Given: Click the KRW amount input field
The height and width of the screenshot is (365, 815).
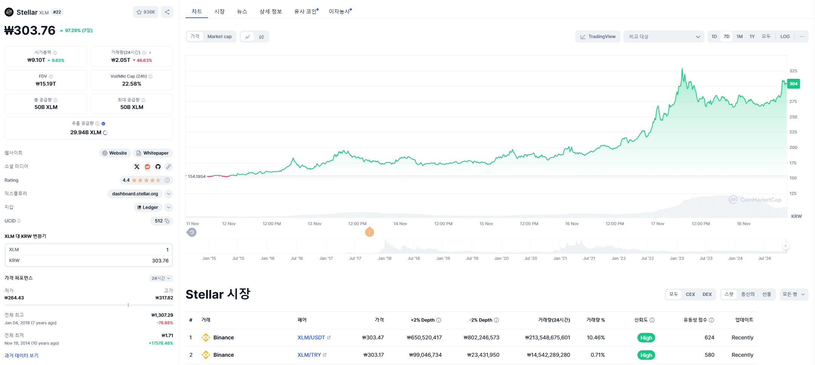Looking at the screenshot, I should click(x=89, y=261).
